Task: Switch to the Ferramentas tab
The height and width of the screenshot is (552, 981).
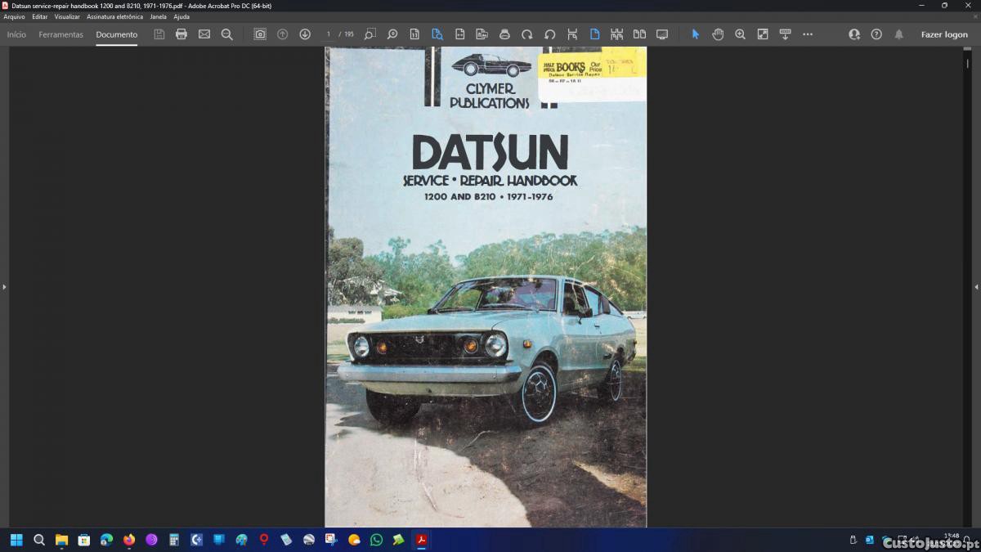Action: 61,34
